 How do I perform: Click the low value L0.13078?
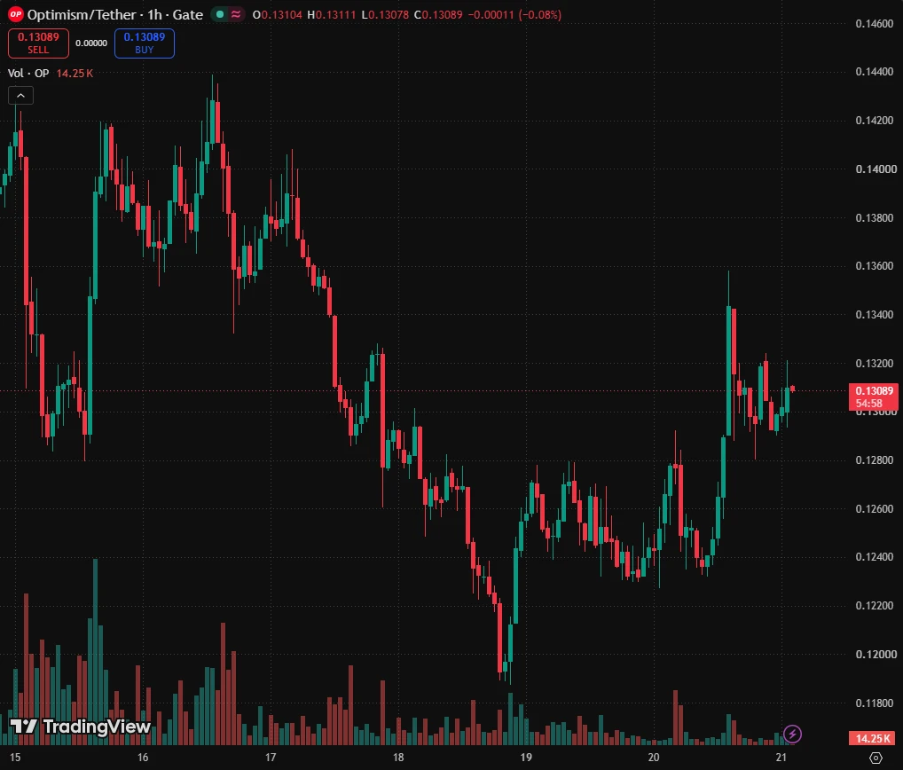(x=385, y=14)
